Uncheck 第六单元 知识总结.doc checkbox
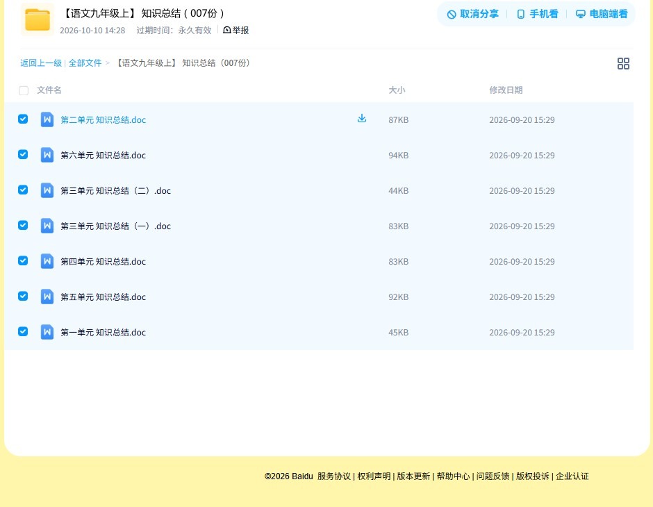This screenshot has width=653, height=507. (23, 154)
